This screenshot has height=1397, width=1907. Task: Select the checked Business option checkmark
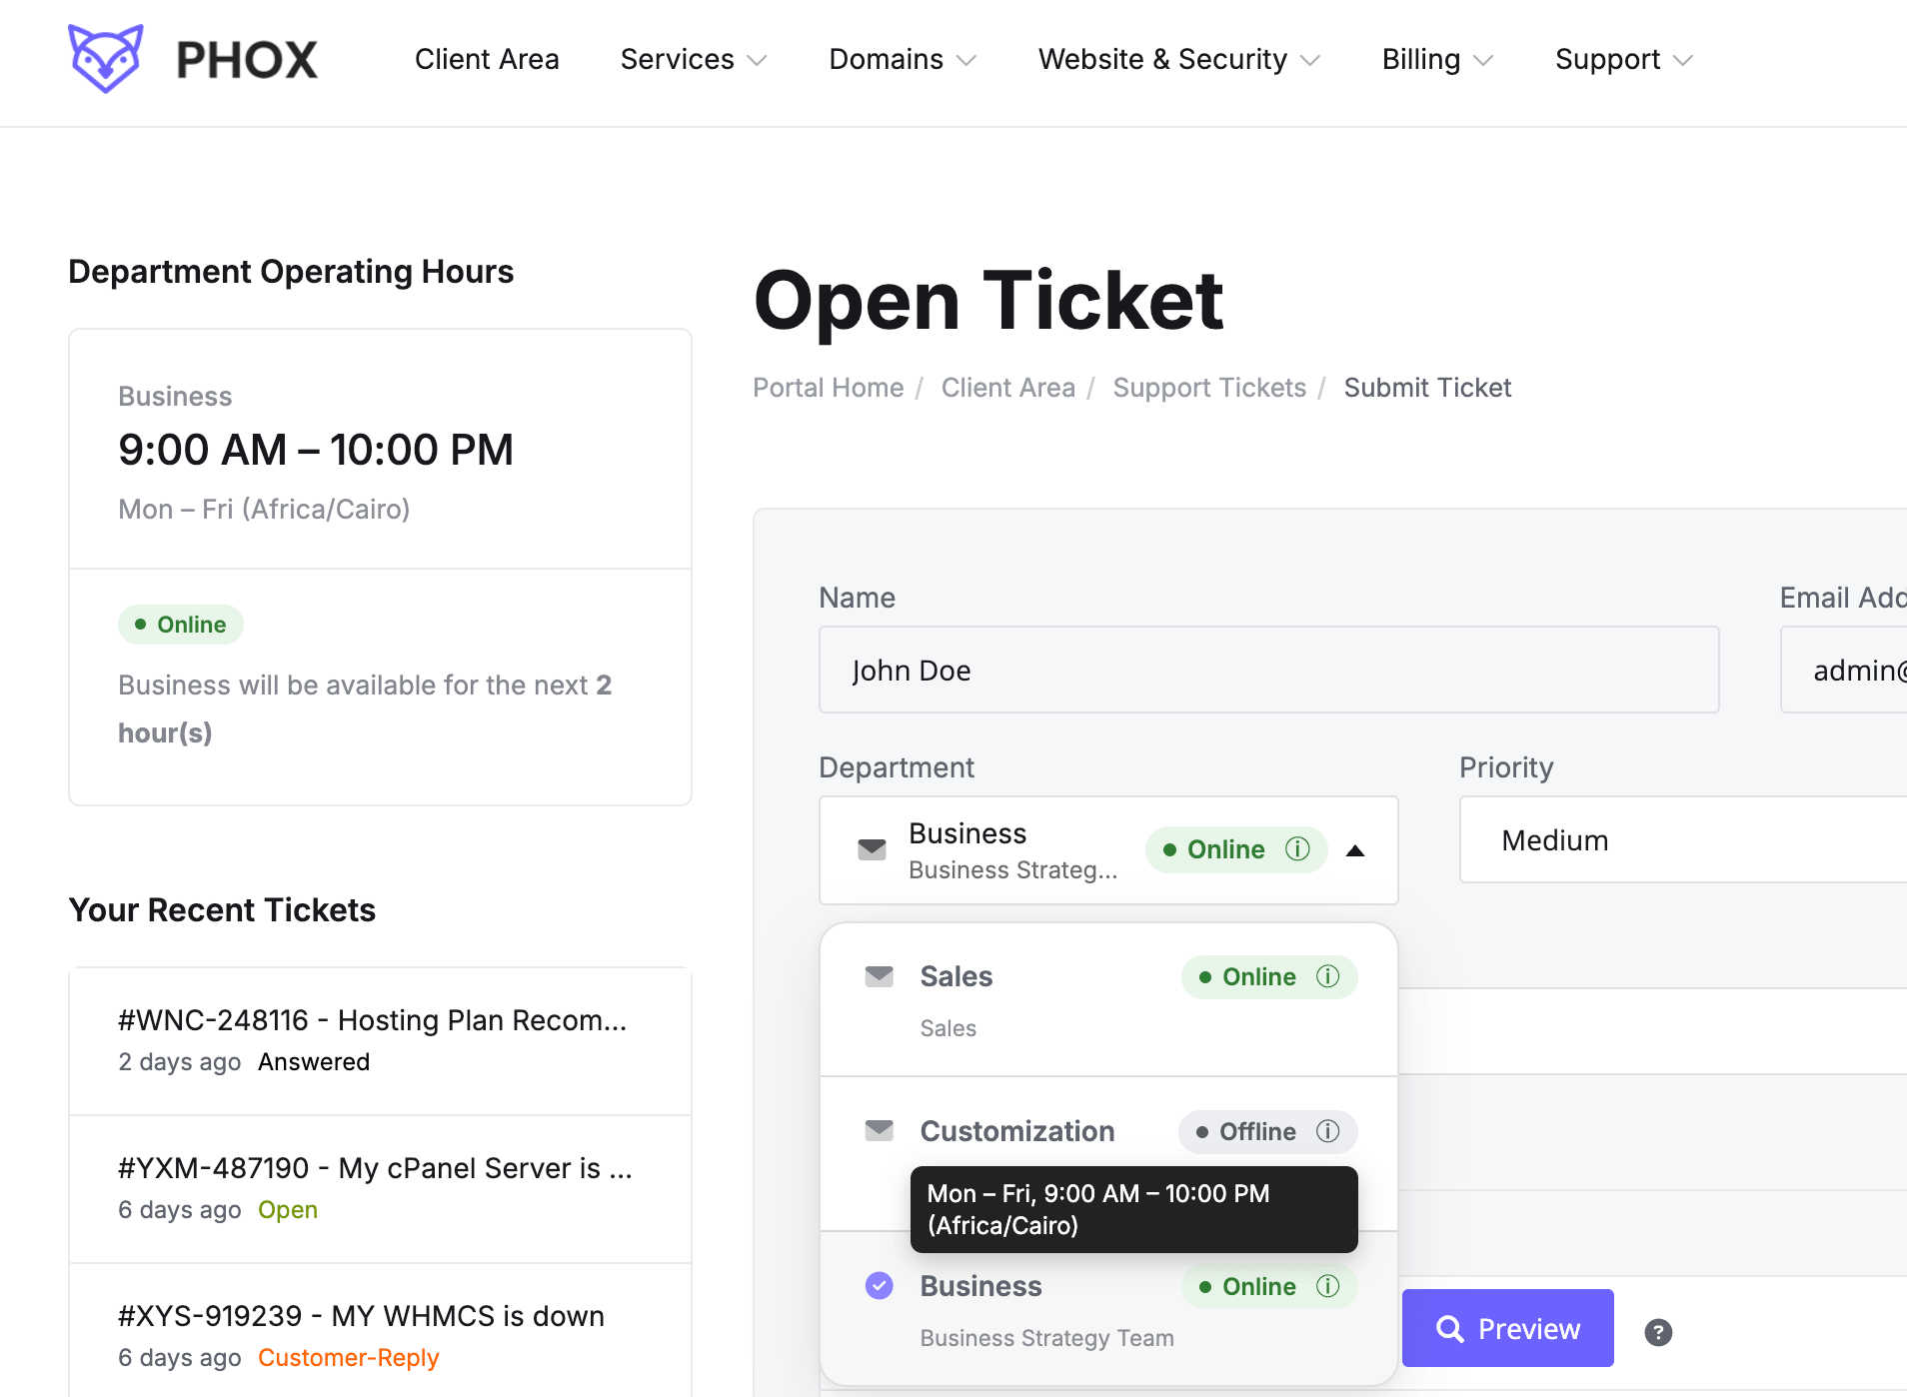pyautogui.click(x=879, y=1286)
